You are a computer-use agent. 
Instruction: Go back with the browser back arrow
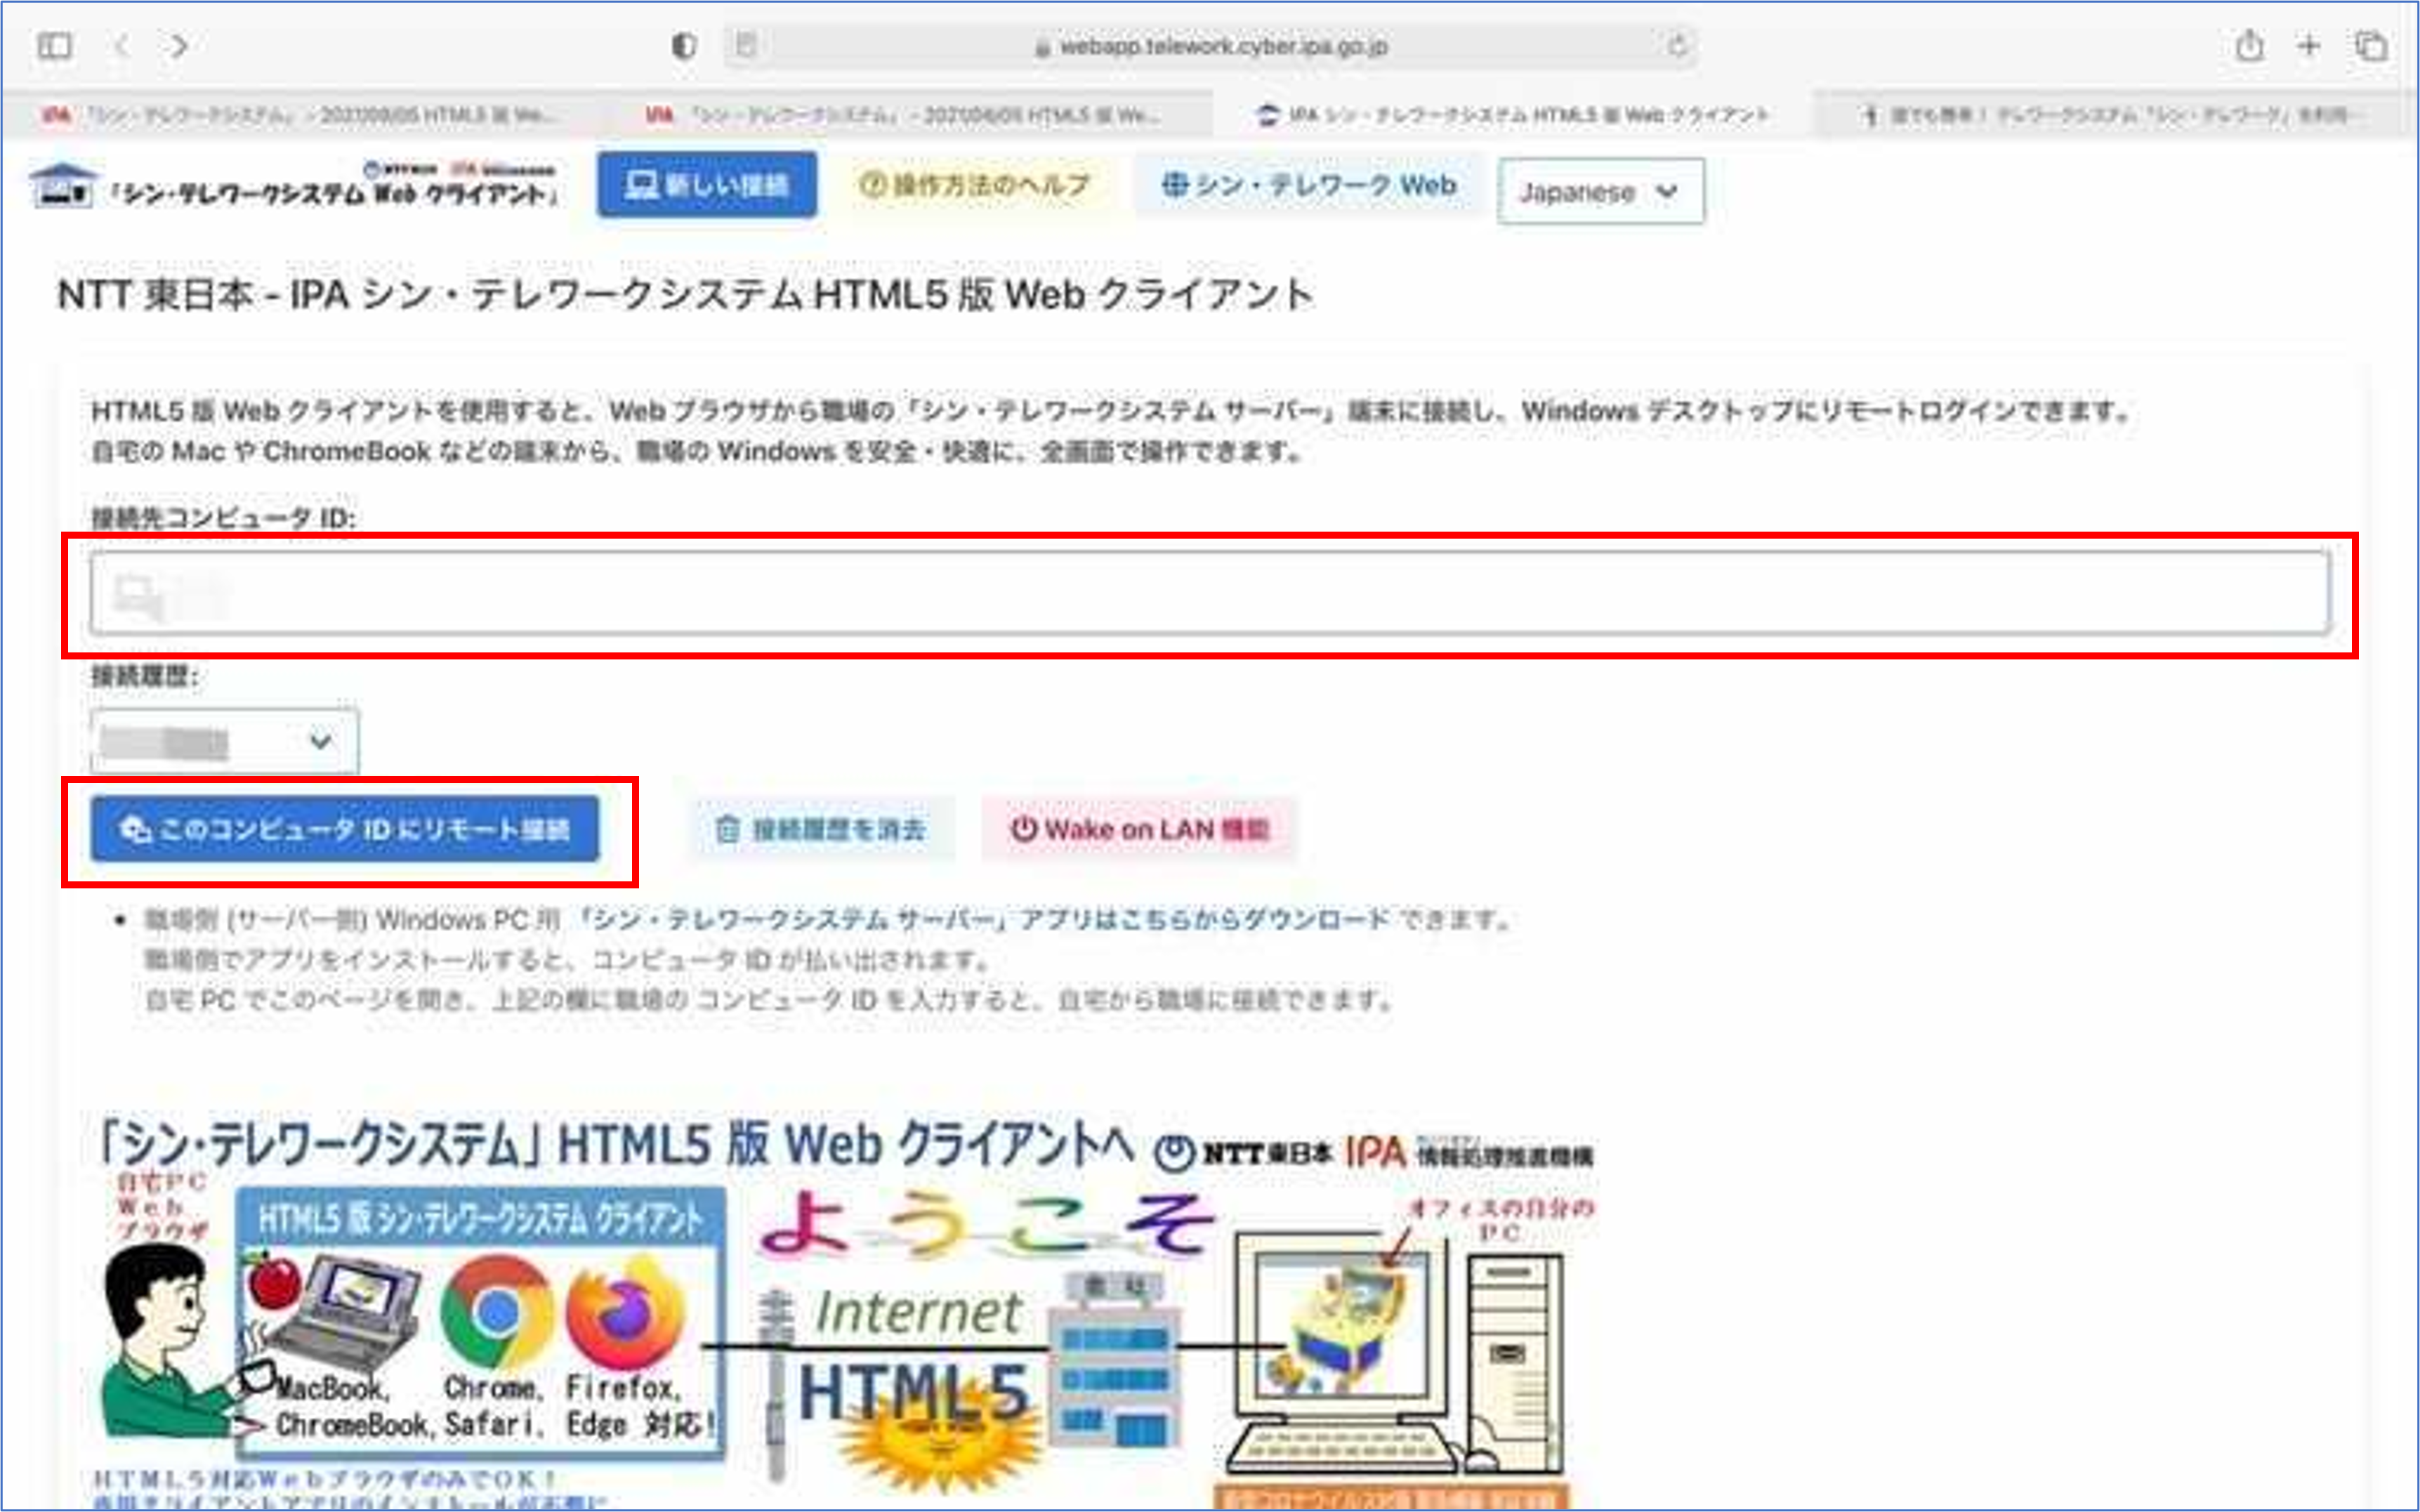[x=122, y=46]
